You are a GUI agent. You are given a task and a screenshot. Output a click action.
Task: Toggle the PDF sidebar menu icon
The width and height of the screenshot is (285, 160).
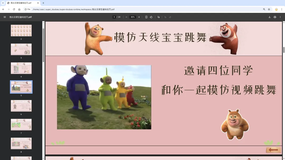[5, 17]
